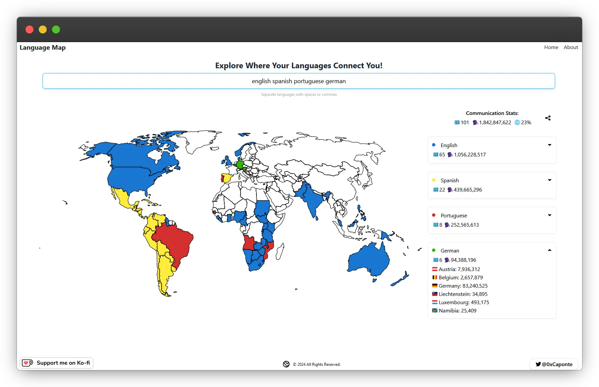The image size is (599, 387).
Task: Open the About page
Action: tap(571, 47)
